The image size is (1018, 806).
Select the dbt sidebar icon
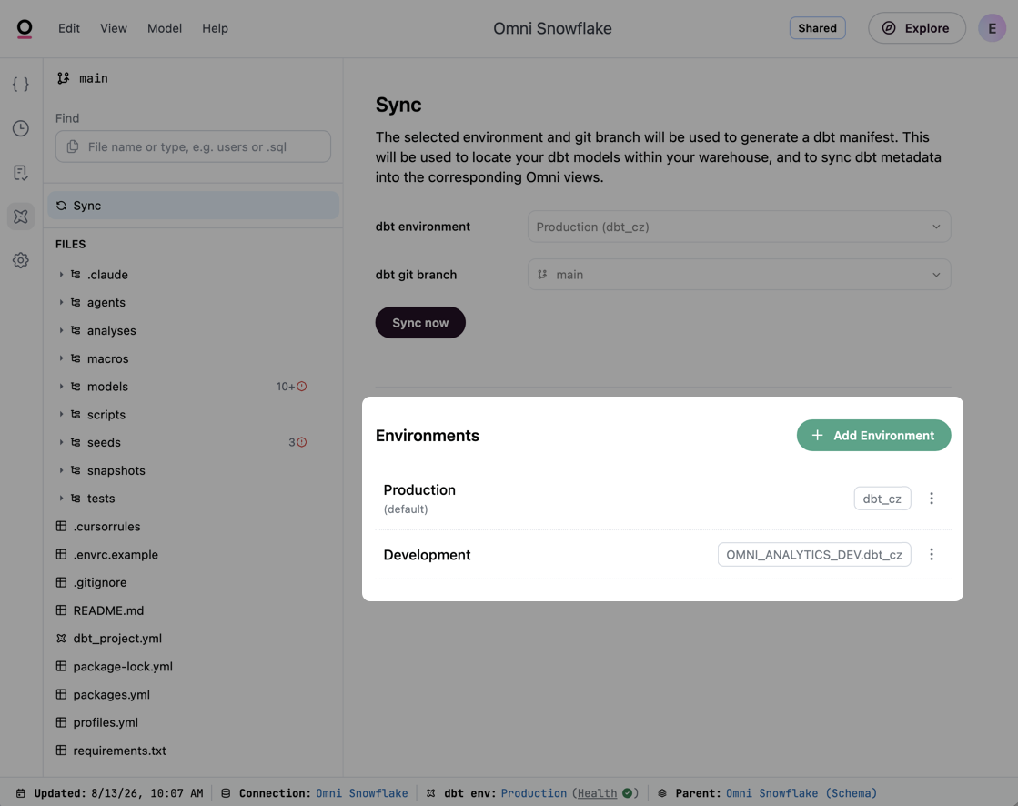click(x=21, y=217)
